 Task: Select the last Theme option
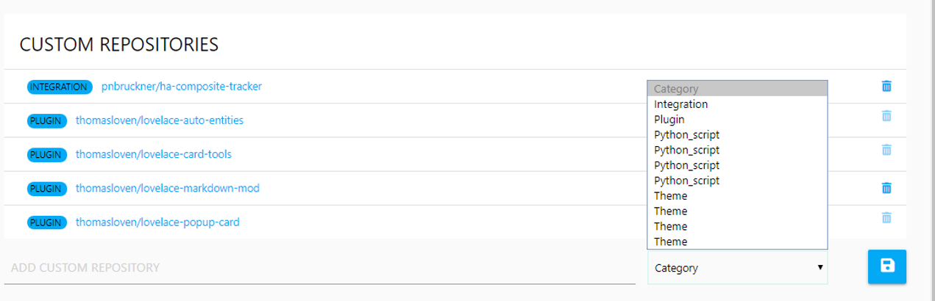[670, 242]
